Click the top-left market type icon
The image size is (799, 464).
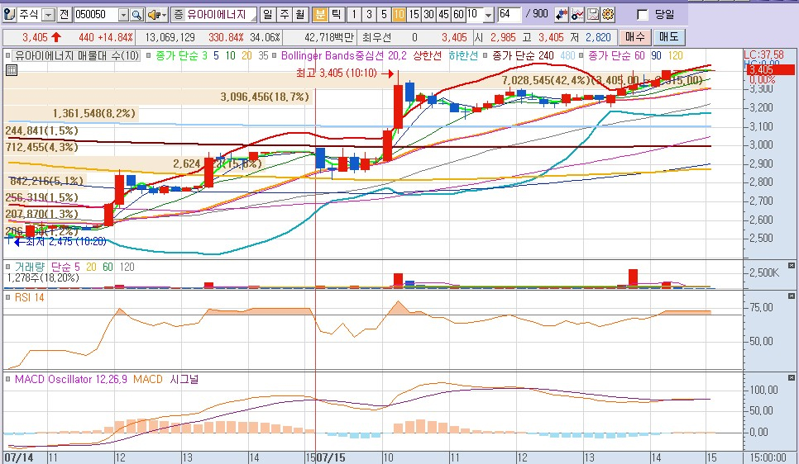tap(9, 15)
